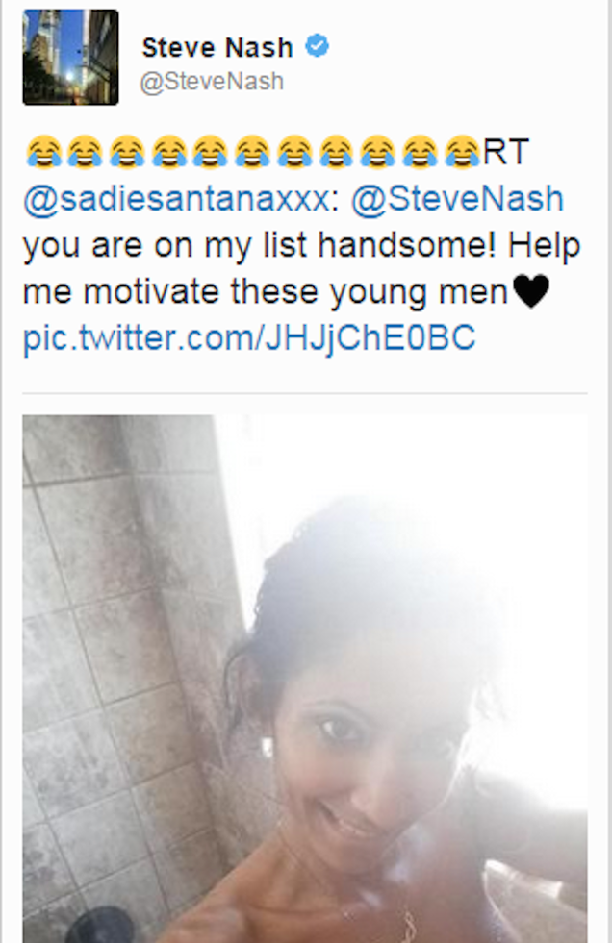Open Steve Nash's profile avatar thumbnail
This screenshot has height=943, width=612.
[70, 58]
